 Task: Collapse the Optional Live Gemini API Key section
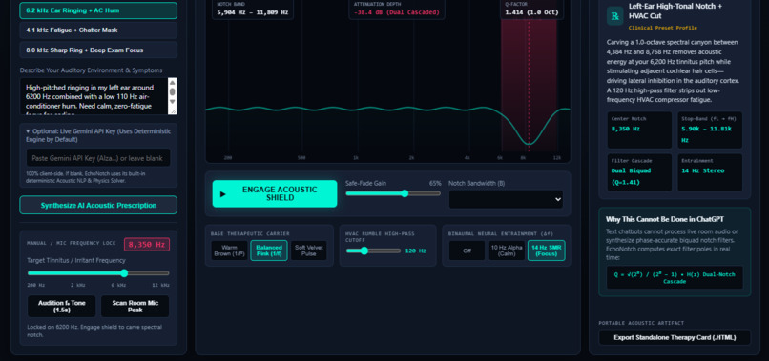click(x=98, y=135)
